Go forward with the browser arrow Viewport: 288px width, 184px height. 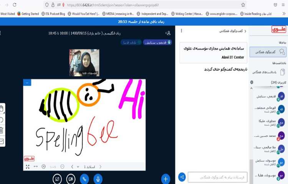[7, 5]
